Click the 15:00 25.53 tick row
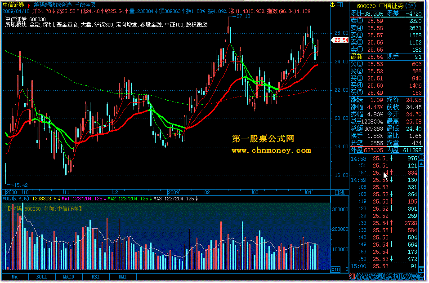This screenshot has width=429, height=283. [384, 266]
